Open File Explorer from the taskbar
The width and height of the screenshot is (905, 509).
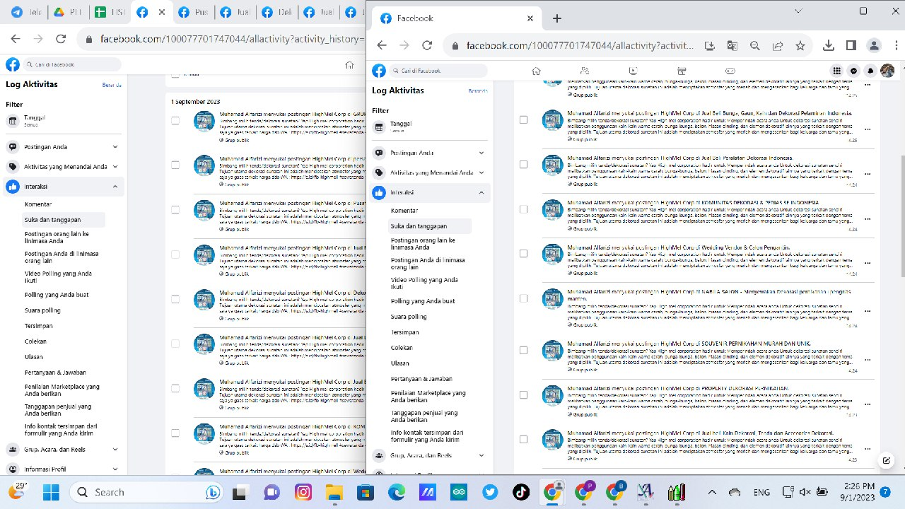coord(334,492)
